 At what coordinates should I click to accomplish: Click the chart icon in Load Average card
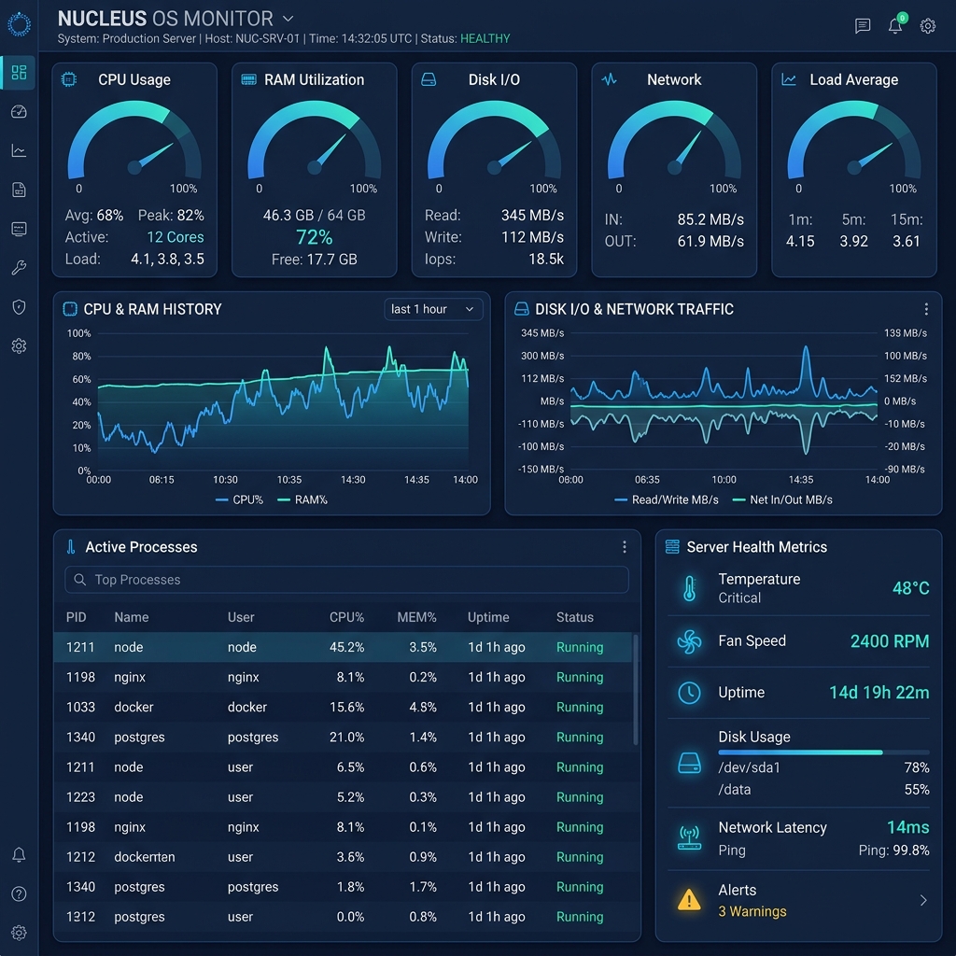[x=789, y=79]
